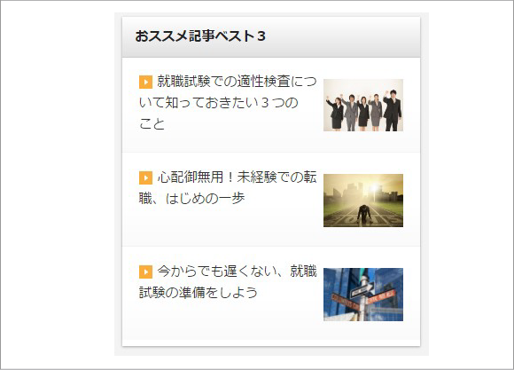Click the one-way arrow sign in the photo
This screenshot has width=514, height=370.
pyautogui.click(x=362, y=290)
